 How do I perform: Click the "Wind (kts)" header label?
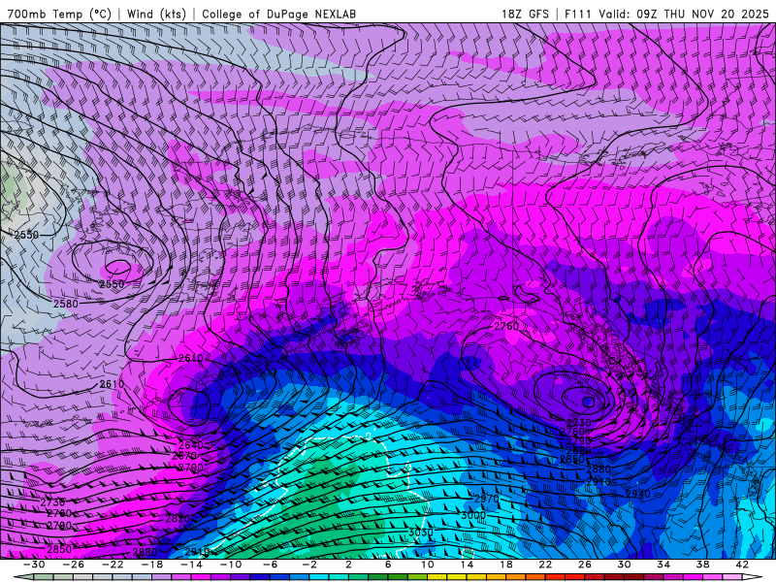coord(156,14)
